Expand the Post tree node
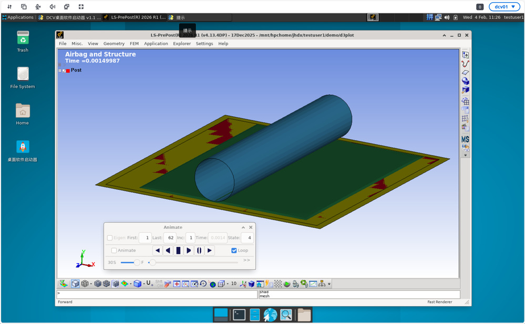525x324 pixels. coord(60,70)
